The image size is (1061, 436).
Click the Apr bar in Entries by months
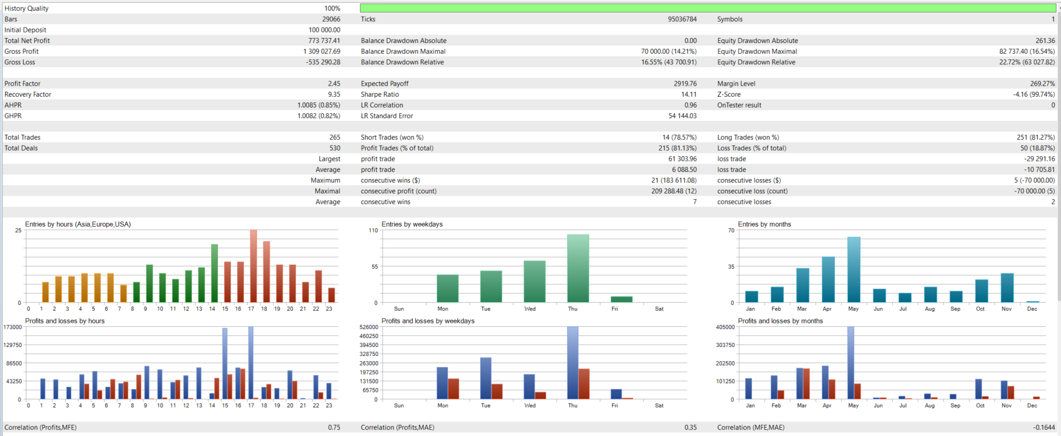828,280
